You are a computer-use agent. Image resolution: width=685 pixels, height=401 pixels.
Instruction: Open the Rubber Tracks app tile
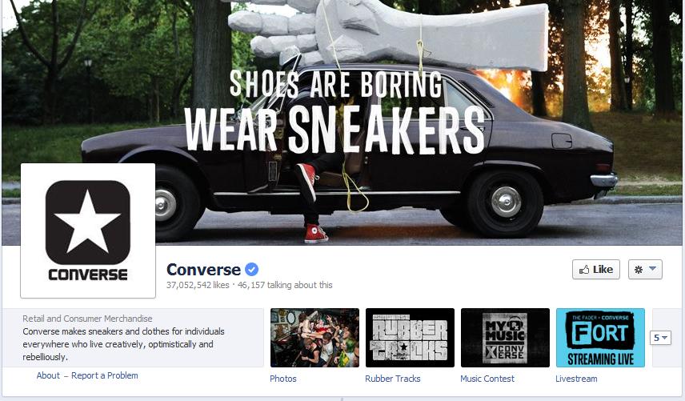[410, 338]
